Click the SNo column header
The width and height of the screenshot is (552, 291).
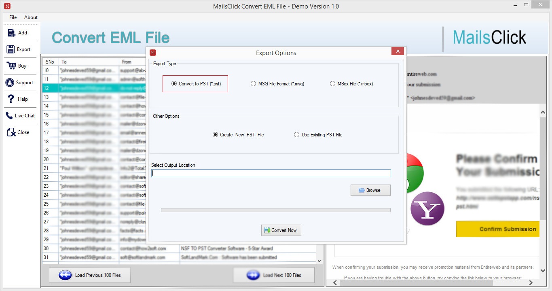[50, 62]
